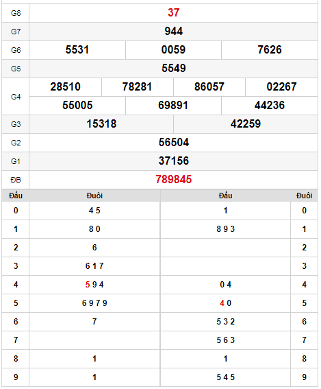Viewport: 321px width, 389px height.
Task: Click the ĐB row label
Action: point(16,180)
